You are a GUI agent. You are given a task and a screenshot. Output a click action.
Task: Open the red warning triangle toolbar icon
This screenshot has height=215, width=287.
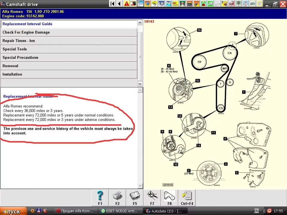pos(126,4)
